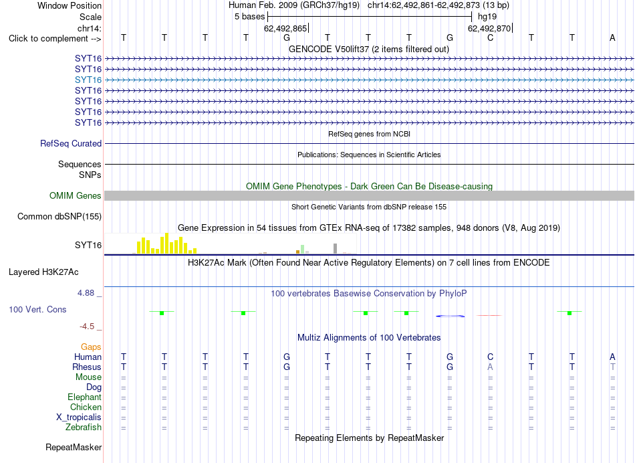635x463 pixels.
Task: Click the chr14: ruler label
Action: [x=89, y=28]
